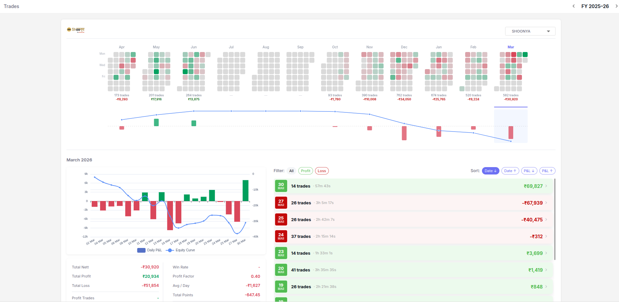Click the Jun green monthly P&L bar
The width and height of the screenshot is (619, 302).
click(x=194, y=123)
